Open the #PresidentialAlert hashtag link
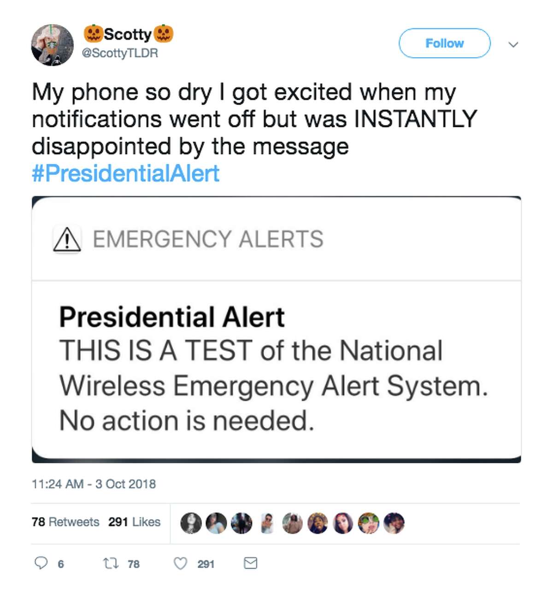 [x=124, y=173]
